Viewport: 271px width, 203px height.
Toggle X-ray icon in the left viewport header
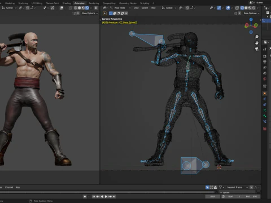(71, 8)
